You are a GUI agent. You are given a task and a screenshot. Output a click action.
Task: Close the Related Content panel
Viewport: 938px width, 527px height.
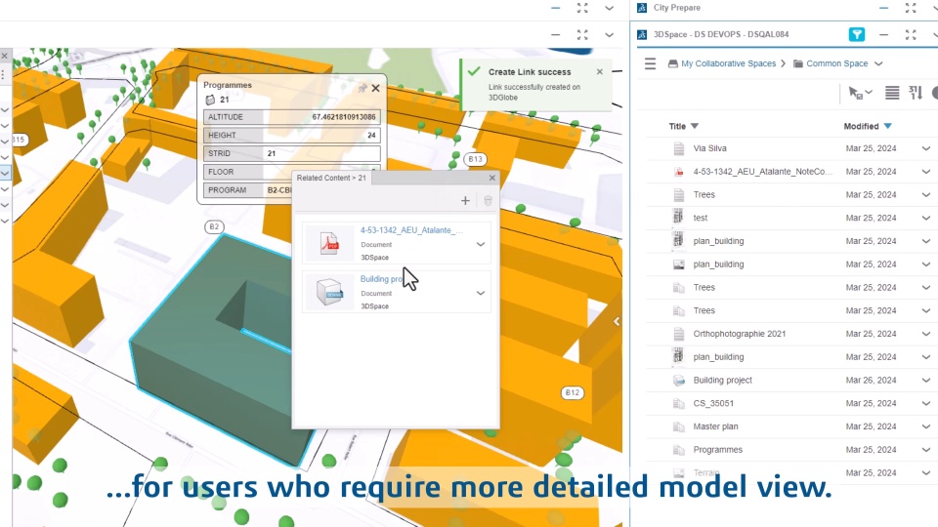[x=491, y=178]
